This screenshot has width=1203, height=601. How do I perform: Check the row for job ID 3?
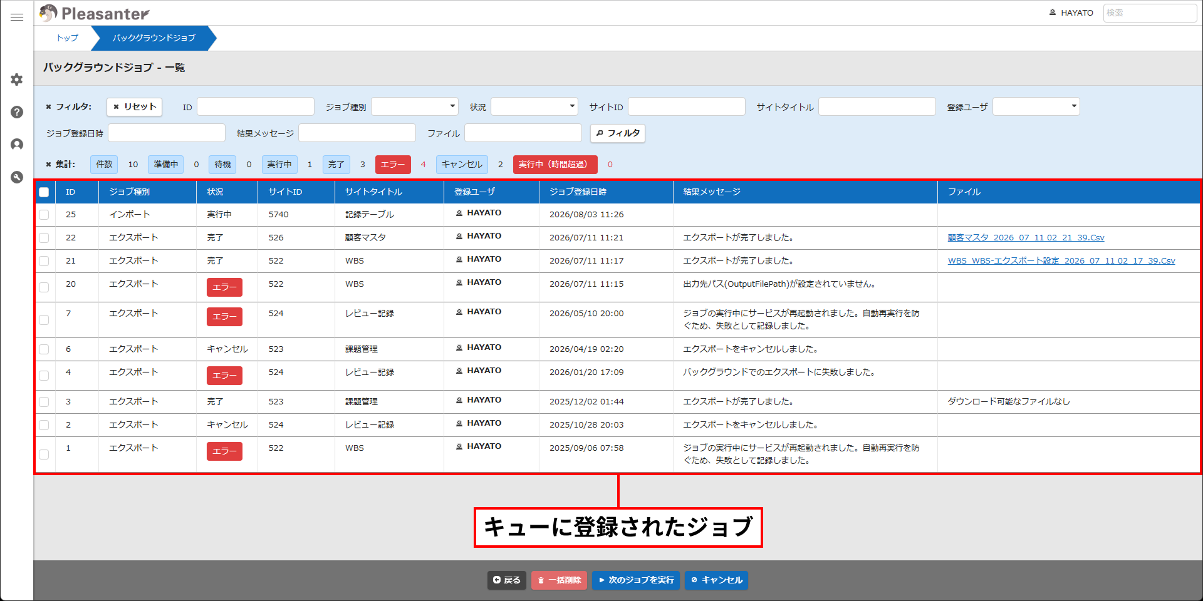[x=44, y=402]
